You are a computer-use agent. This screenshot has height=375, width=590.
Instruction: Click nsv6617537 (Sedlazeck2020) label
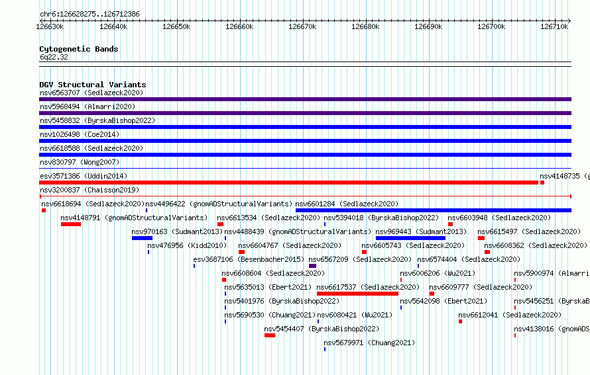pos(368,287)
